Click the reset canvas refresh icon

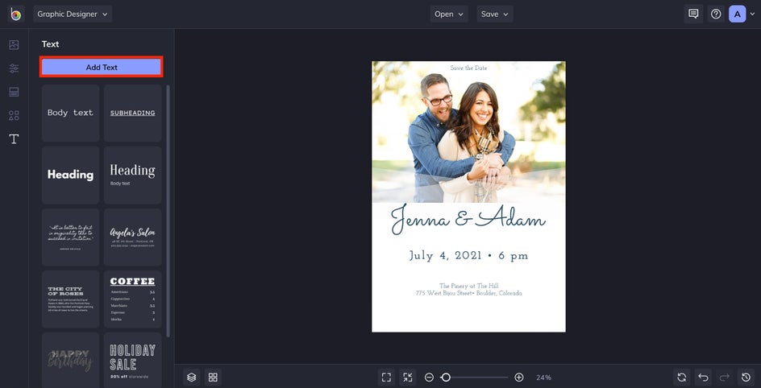click(x=681, y=378)
